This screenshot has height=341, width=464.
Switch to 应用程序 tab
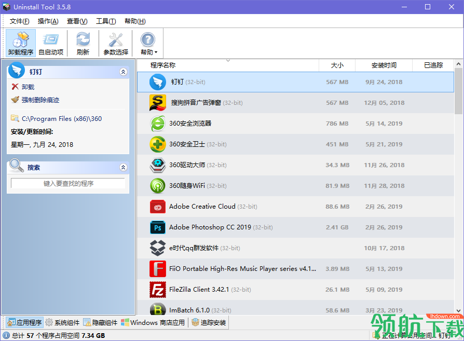[x=25, y=322]
